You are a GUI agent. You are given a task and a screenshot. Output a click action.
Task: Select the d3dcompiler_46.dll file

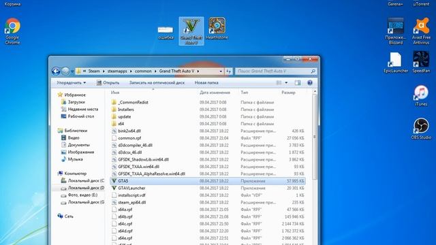pyautogui.click(x=131, y=145)
